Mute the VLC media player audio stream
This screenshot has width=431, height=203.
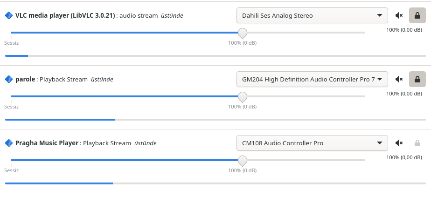(399, 16)
